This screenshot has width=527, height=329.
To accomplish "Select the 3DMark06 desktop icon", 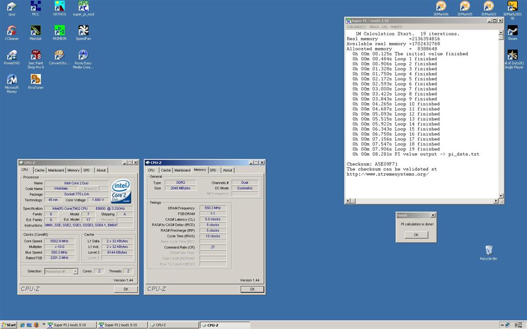I will pos(441,8).
